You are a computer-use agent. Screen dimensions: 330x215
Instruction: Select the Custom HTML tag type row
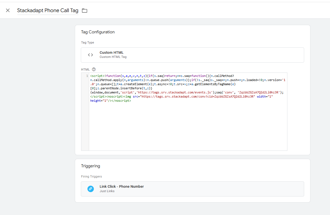point(193,55)
